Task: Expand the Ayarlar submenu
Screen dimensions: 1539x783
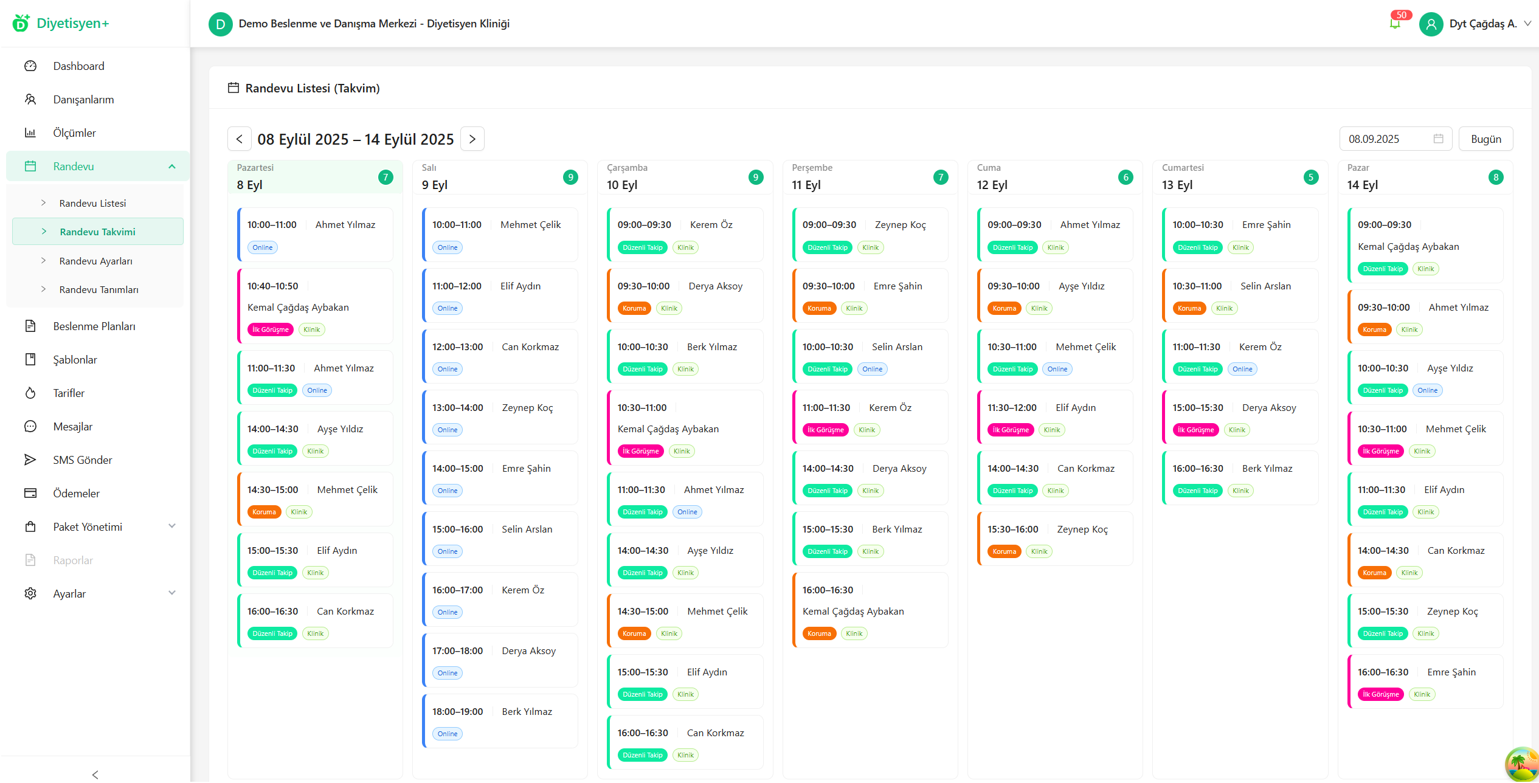Action: click(172, 593)
